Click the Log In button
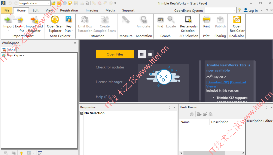Image resolution: width=273 pixels, height=155 pixels. click(x=251, y=10)
